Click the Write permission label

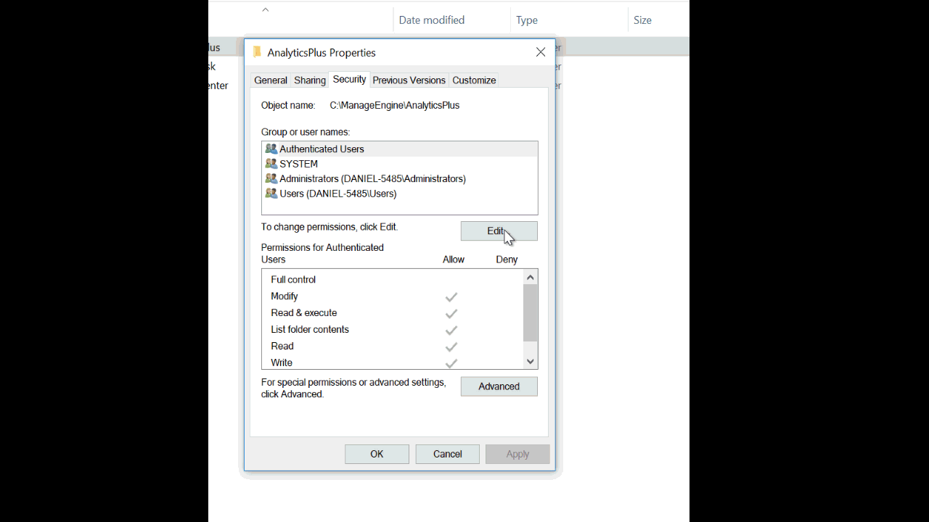tap(282, 362)
